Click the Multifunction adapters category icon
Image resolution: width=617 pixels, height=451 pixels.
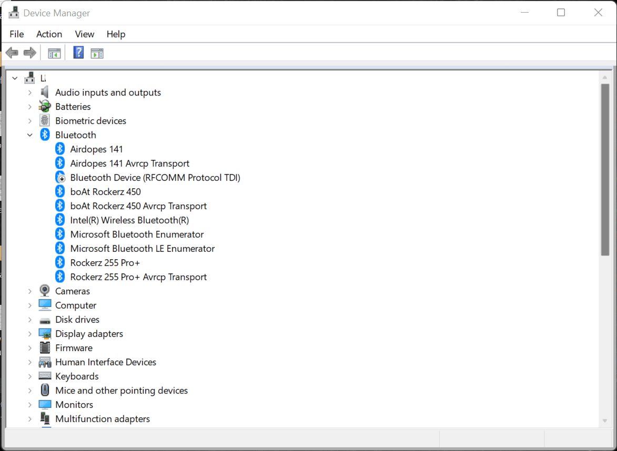[x=45, y=418]
